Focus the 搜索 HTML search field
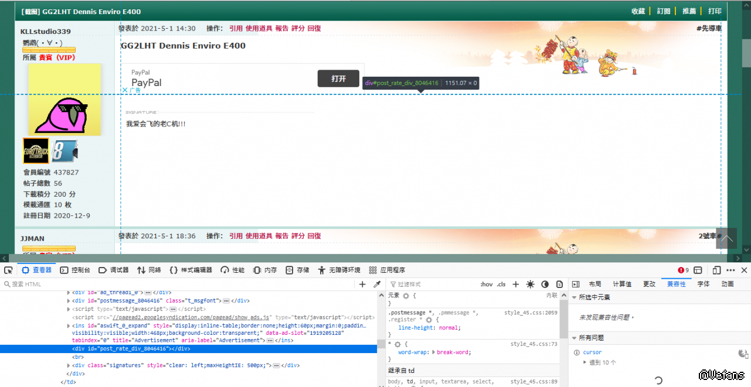The height and width of the screenshot is (387, 751). (176, 284)
